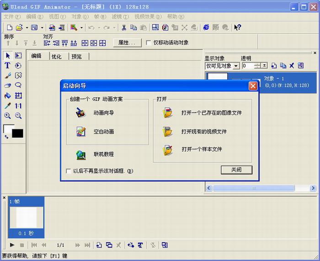Close the frame panel with small x

click(x=4, y=198)
